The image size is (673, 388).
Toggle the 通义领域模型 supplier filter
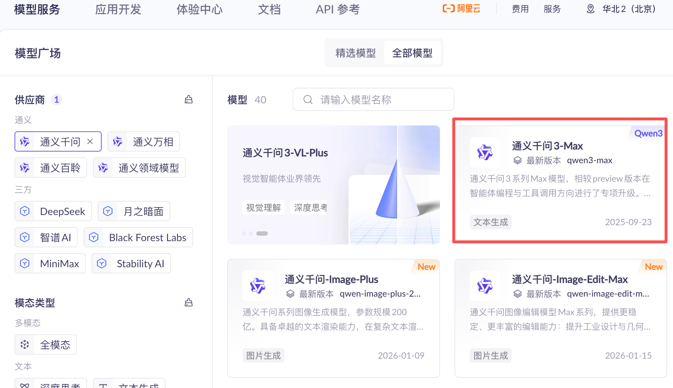click(139, 168)
